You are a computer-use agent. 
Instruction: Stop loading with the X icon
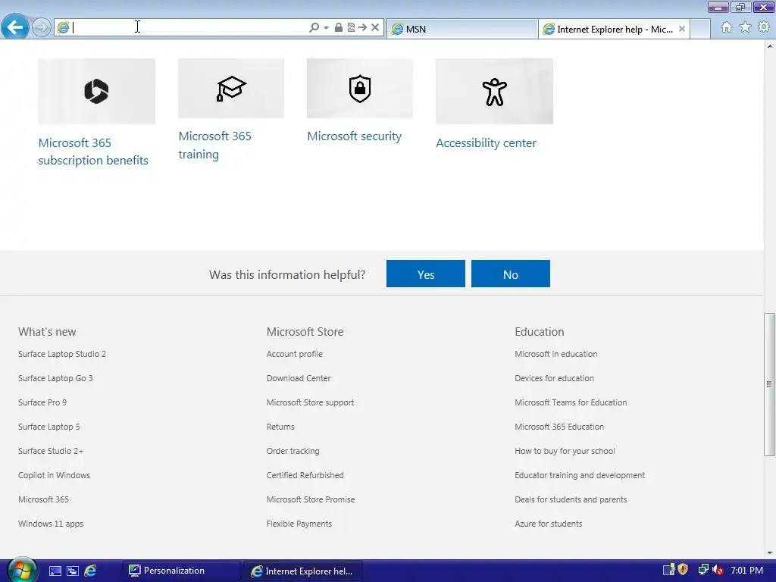[375, 28]
